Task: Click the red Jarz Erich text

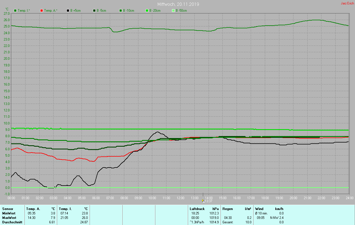Action: pyautogui.click(x=347, y=3)
